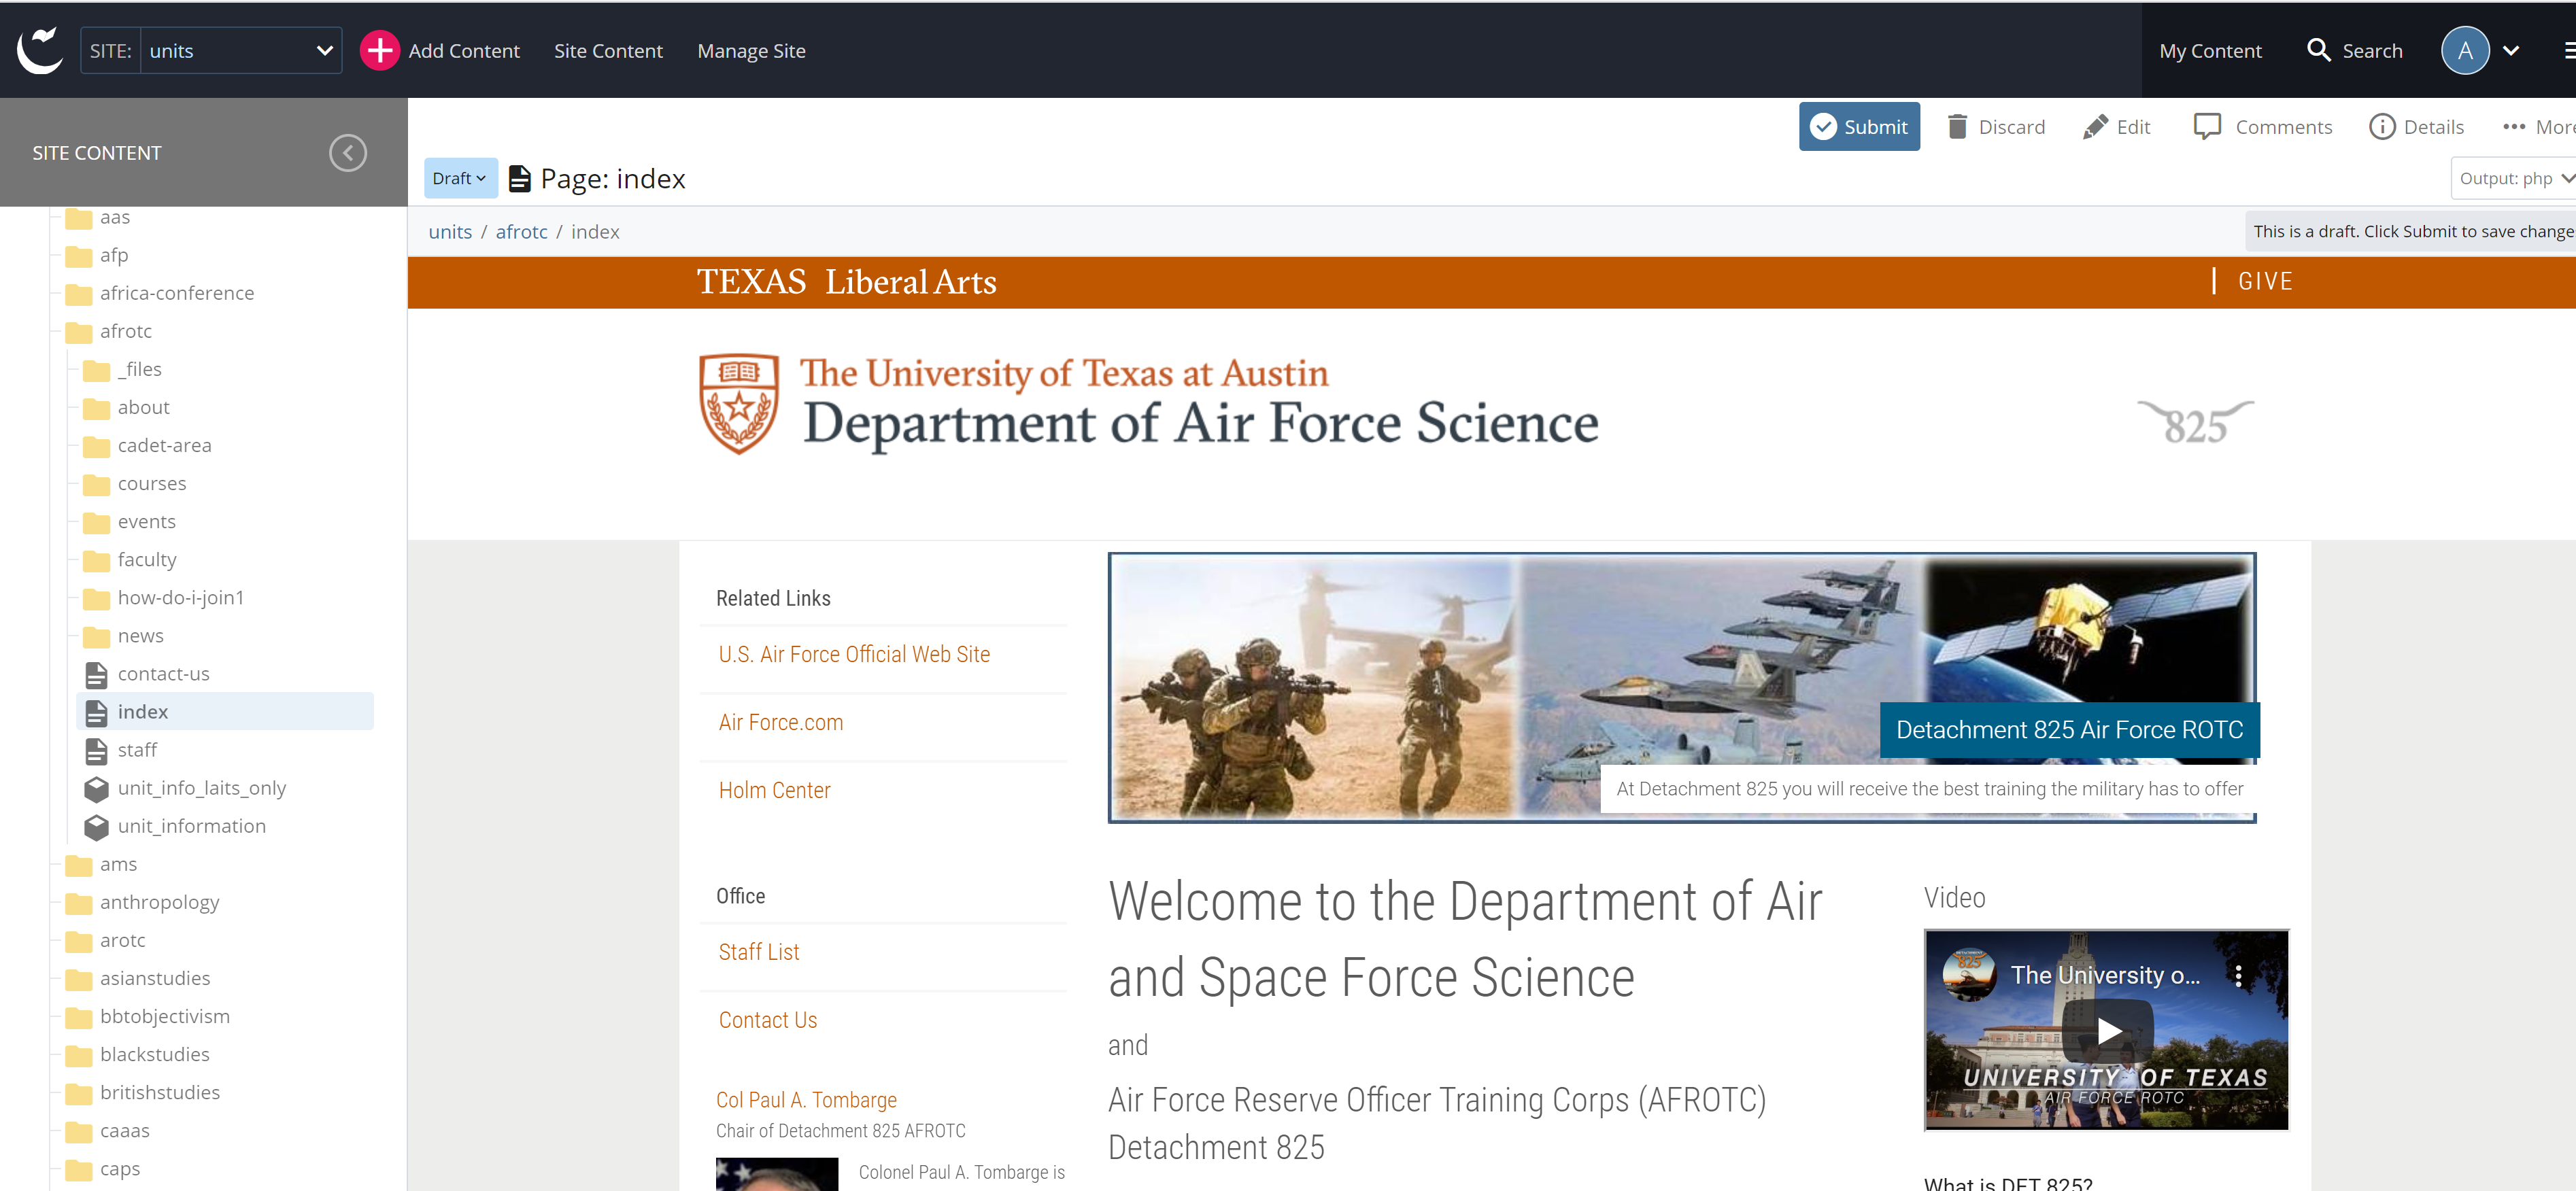Click the Discard trash icon
This screenshot has height=1191, width=2576.
[x=1957, y=127]
